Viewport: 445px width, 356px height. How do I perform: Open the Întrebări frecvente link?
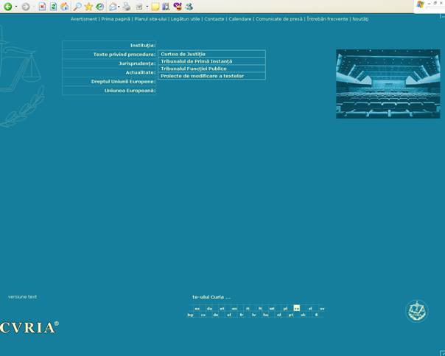pyautogui.click(x=327, y=19)
